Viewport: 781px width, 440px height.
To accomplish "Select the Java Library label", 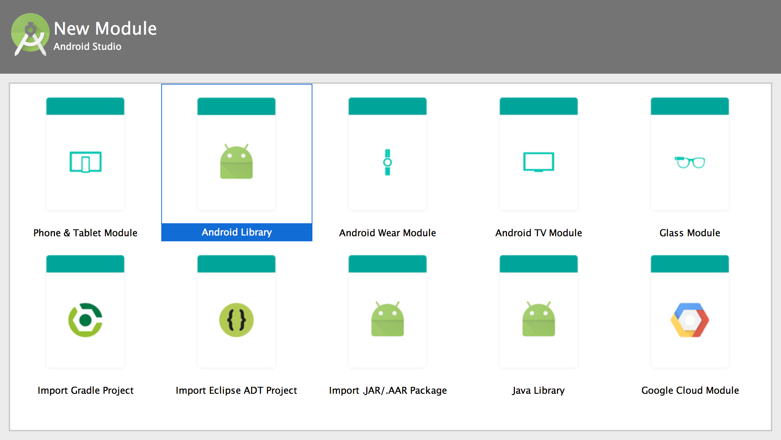I will (x=538, y=391).
